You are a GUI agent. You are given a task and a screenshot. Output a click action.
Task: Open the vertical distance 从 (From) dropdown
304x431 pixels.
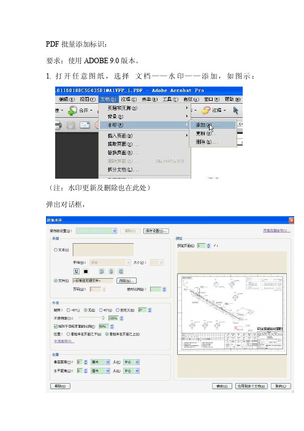point(132,362)
